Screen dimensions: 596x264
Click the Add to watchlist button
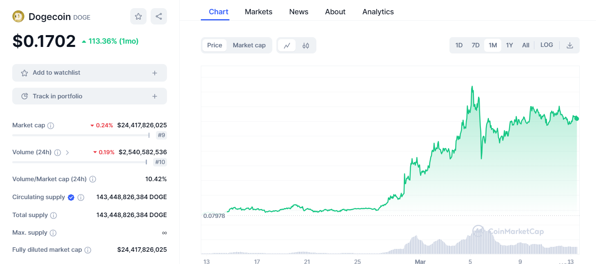[89, 73]
